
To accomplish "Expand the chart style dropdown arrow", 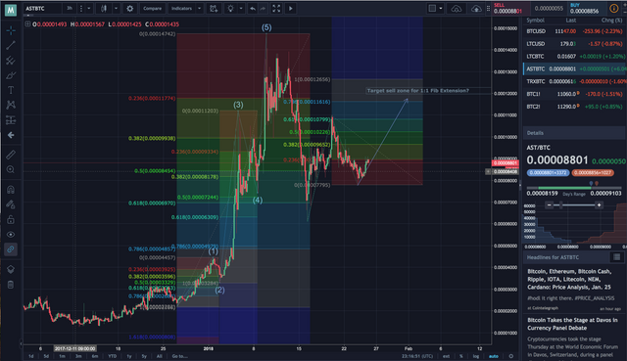I will coord(116,9).
